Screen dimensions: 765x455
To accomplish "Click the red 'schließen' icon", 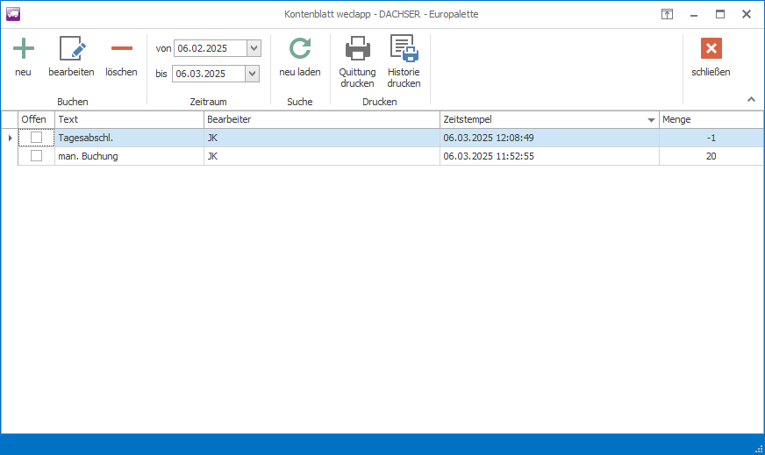I will 711,49.
